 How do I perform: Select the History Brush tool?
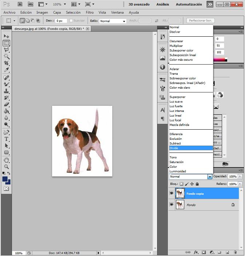[7, 98]
